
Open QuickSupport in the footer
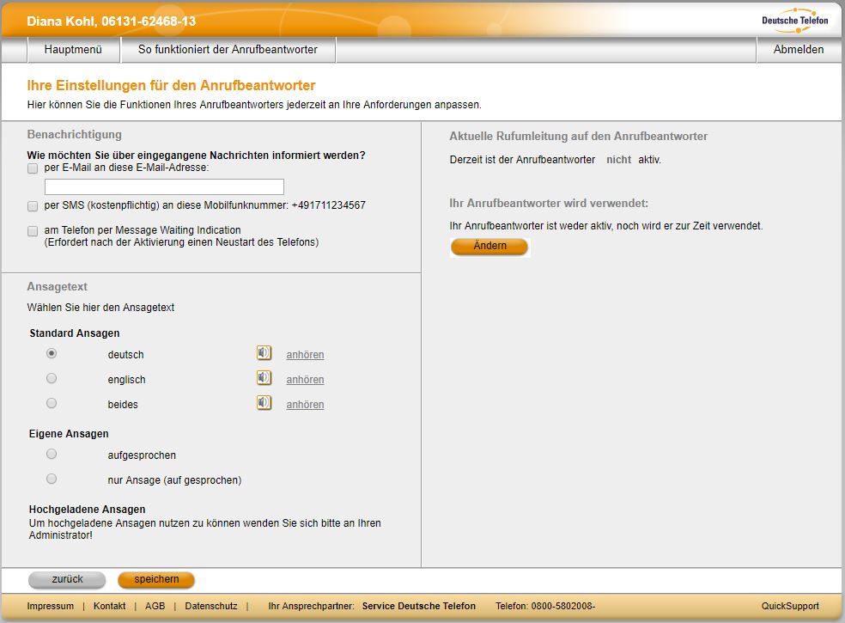click(x=790, y=607)
